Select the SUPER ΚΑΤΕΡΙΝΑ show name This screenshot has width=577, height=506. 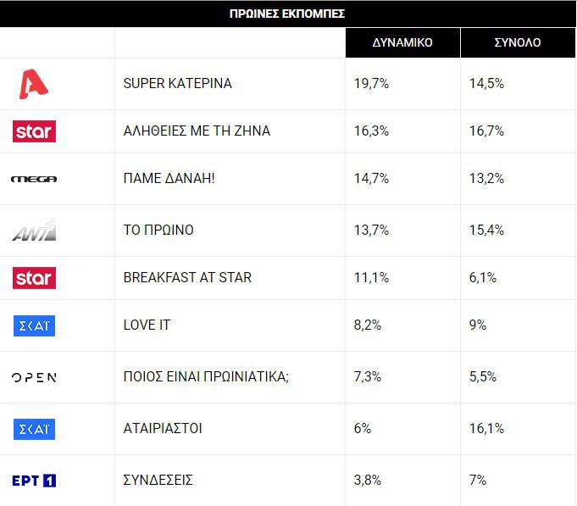(x=178, y=83)
